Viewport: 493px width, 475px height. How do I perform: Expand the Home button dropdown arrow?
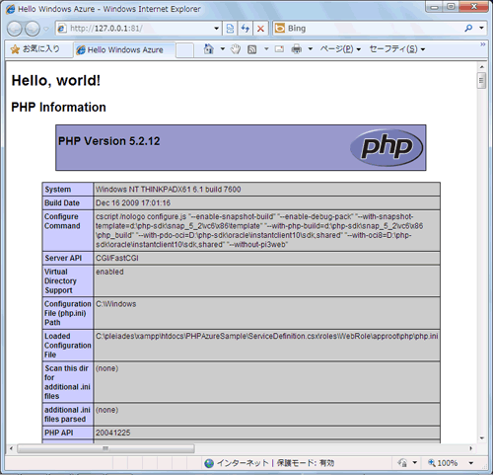223,49
